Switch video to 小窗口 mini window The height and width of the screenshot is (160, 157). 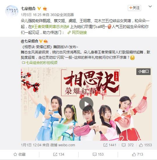click(143, 72)
